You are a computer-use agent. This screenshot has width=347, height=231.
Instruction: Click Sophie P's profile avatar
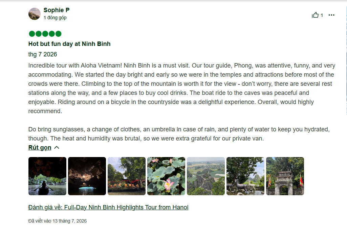click(35, 14)
